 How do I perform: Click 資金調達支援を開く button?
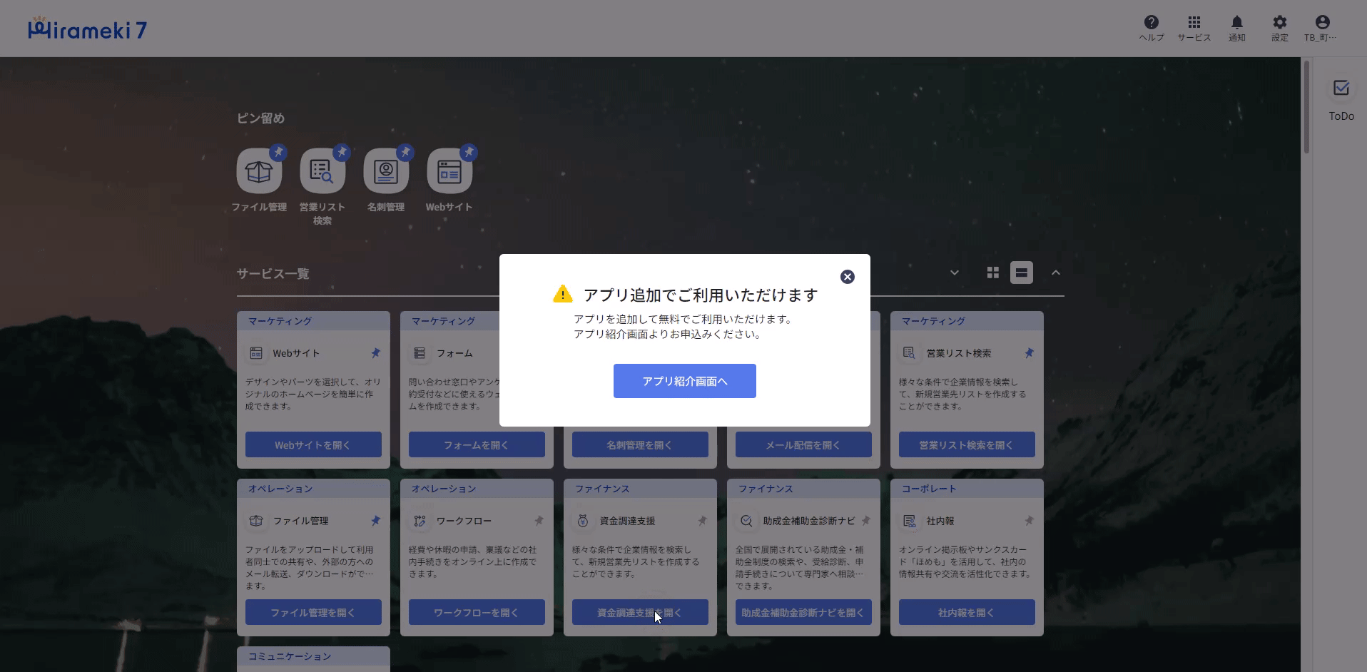tap(640, 612)
